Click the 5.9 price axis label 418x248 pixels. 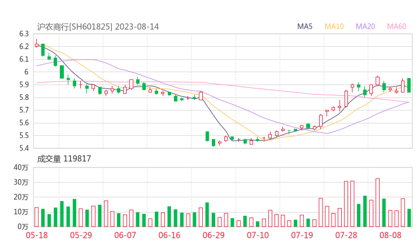tap(24, 85)
